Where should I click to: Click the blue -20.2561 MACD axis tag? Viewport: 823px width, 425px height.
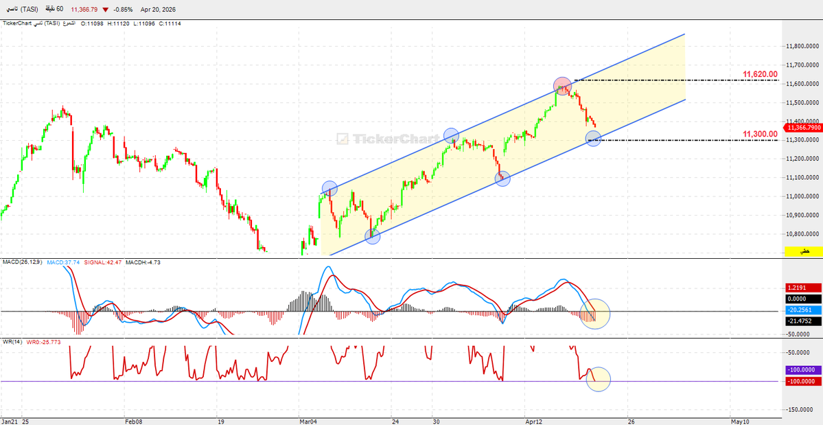click(803, 310)
